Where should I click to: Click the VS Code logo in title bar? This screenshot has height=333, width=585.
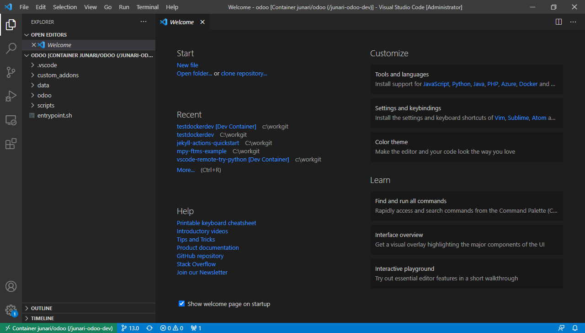pos(8,7)
